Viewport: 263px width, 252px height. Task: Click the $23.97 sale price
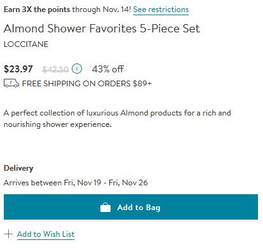18,69
